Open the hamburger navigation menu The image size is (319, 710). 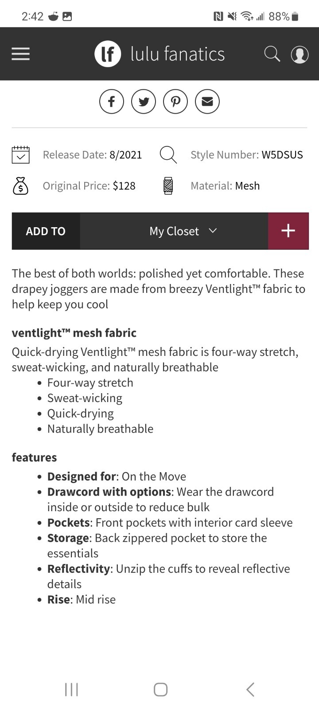20,54
